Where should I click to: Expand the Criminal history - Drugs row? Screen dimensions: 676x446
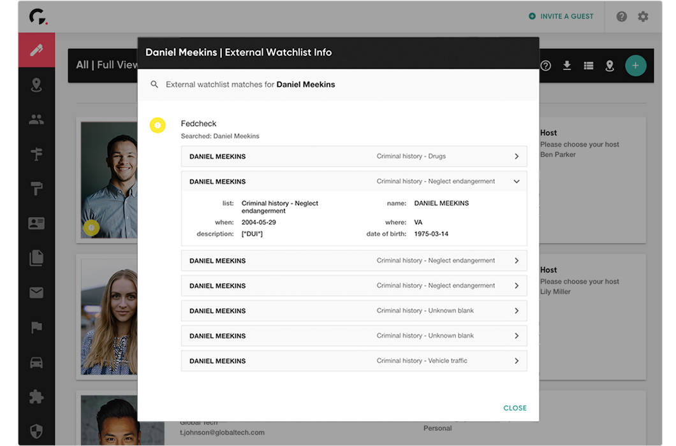tap(354, 157)
